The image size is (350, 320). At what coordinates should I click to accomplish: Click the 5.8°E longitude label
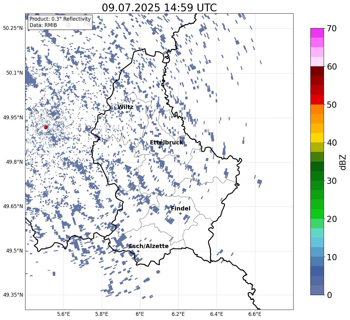pos(102,314)
